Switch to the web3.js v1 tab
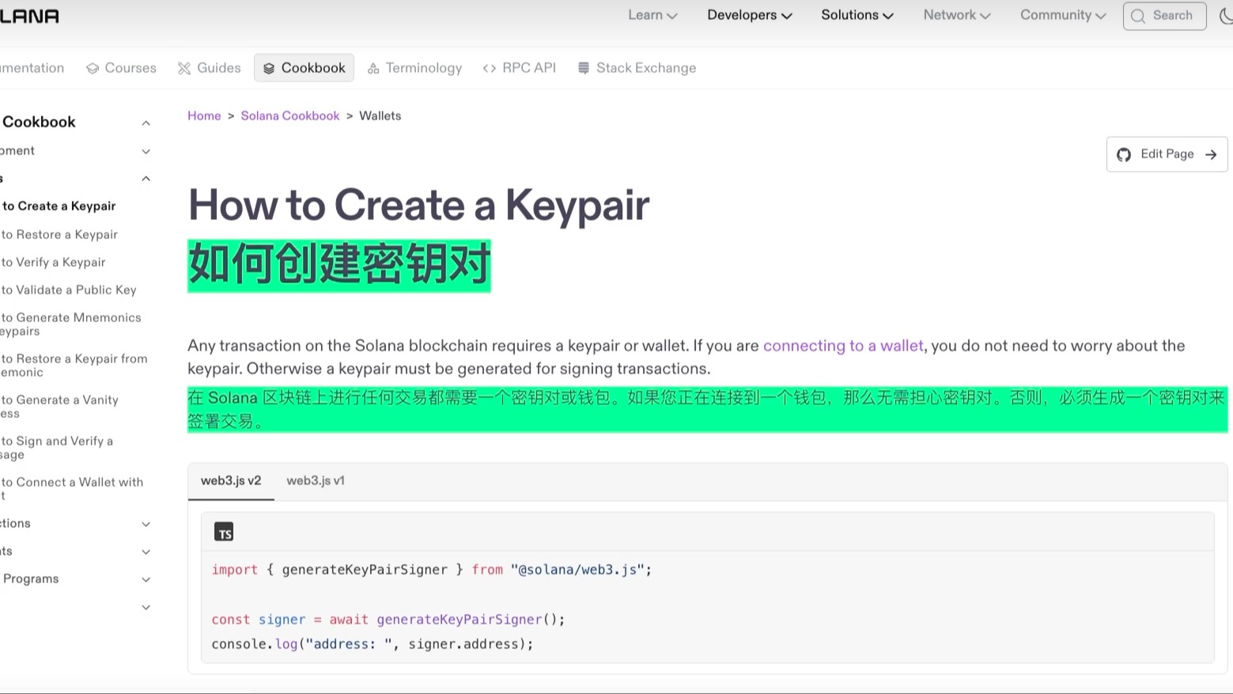Screen dimensions: 1233x694 [316, 481]
